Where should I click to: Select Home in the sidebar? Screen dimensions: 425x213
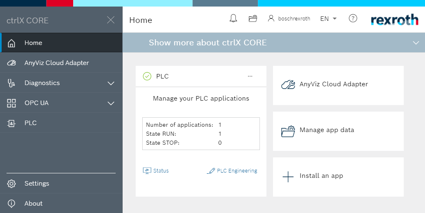33,43
